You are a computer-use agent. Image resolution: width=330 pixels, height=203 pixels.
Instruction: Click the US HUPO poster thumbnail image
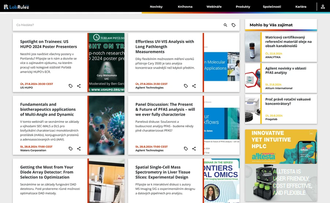[106, 63]
